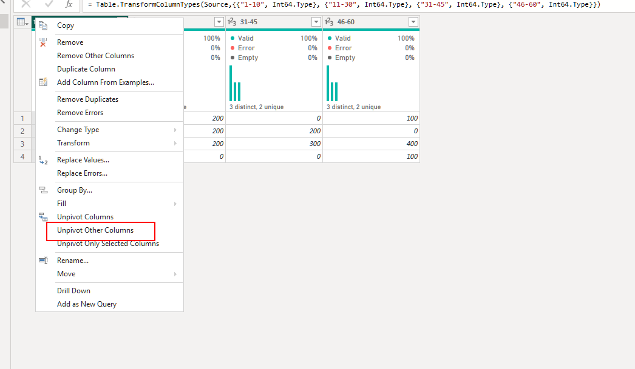
Task: Select Duplicate Column menu entry
Action: 86,69
